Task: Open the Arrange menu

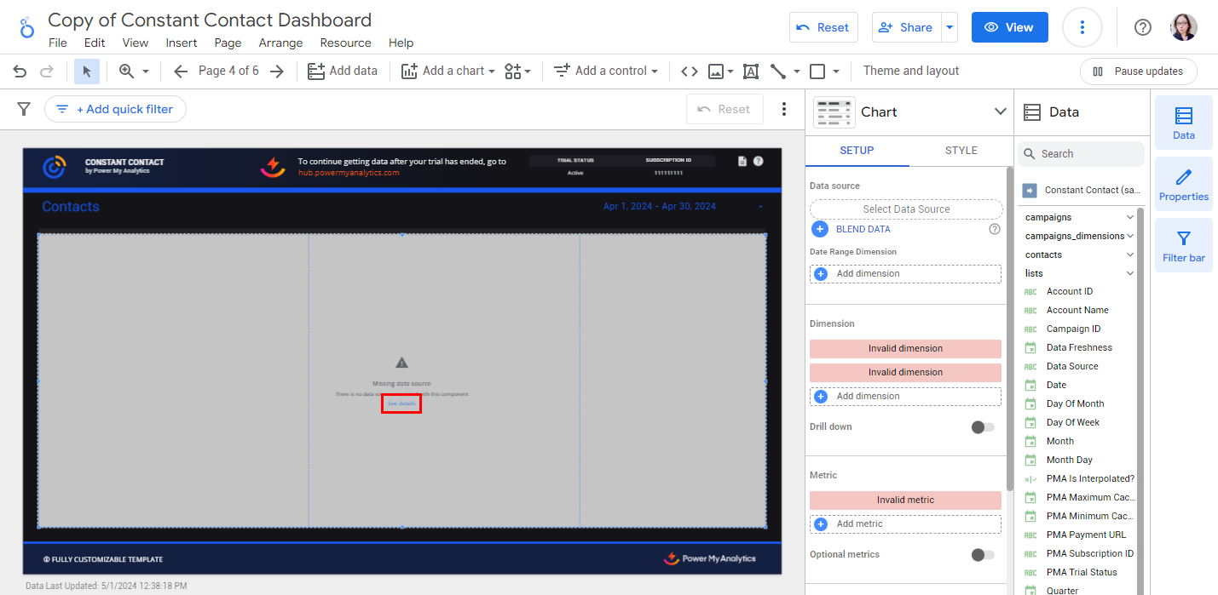Action: pos(280,43)
